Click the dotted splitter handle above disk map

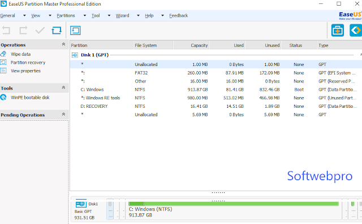[x=218, y=192]
